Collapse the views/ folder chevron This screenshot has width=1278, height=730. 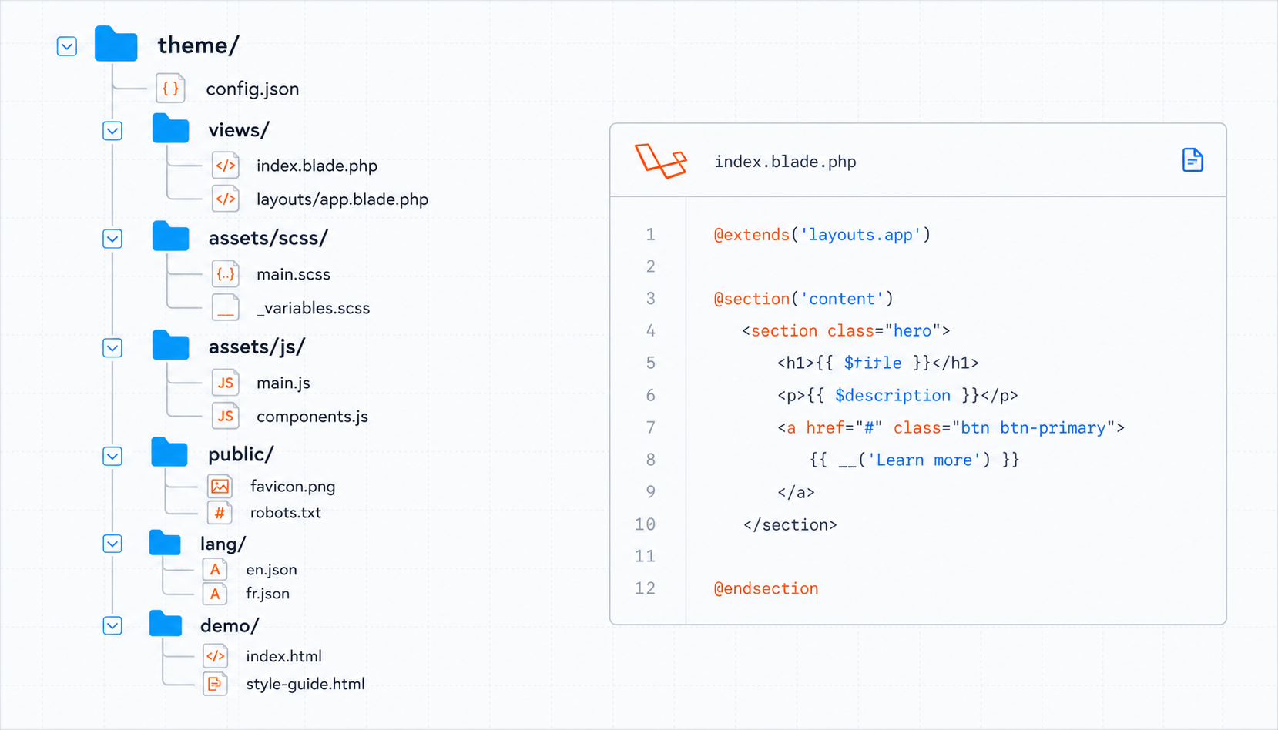(112, 130)
